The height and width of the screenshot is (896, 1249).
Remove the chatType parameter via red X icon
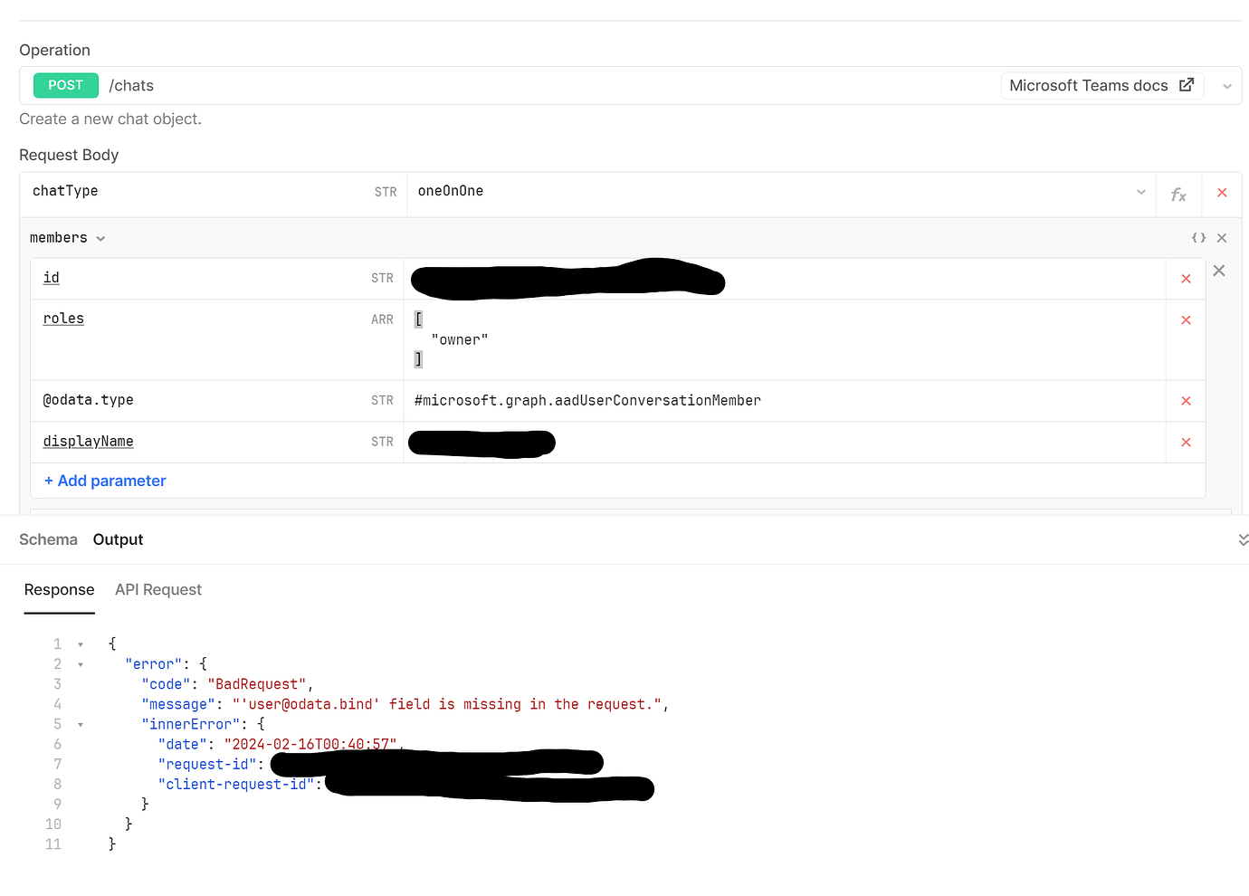click(1222, 194)
